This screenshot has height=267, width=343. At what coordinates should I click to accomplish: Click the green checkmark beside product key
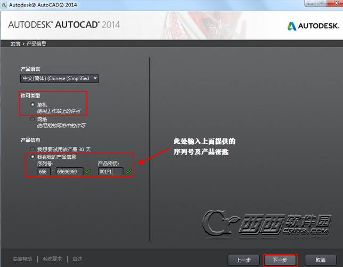(x=129, y=172)
